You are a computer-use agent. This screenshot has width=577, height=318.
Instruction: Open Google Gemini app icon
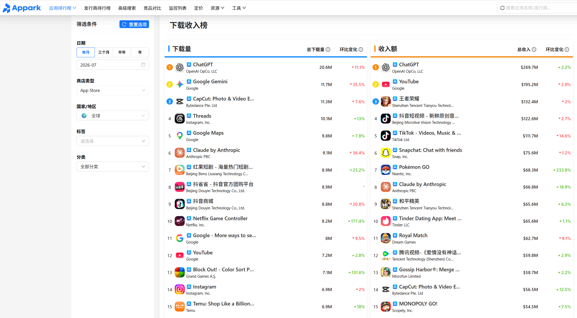[x=180, y=85]
